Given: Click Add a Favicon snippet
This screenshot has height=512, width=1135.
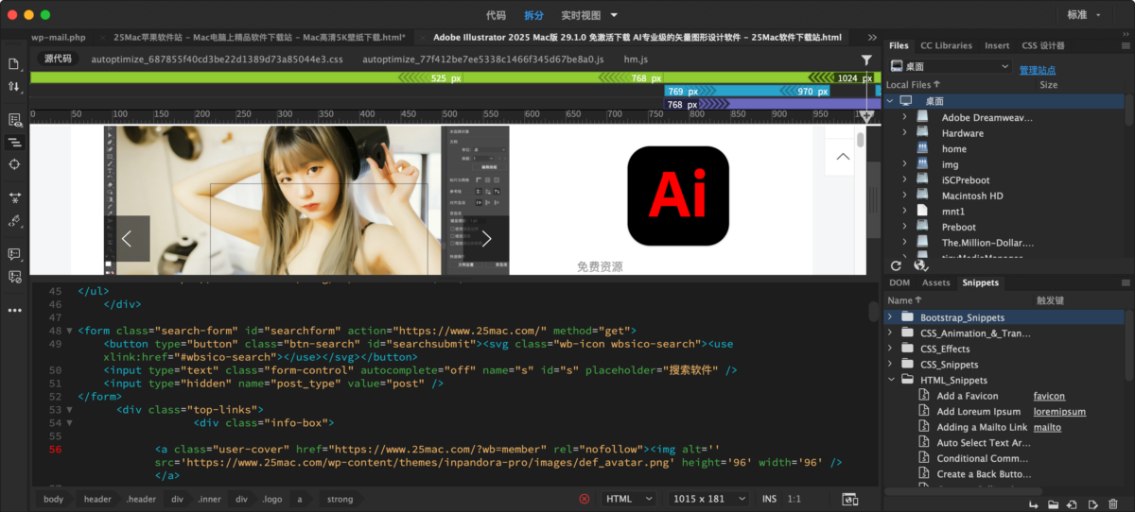Looking at the screenshot, I should 968,396.
